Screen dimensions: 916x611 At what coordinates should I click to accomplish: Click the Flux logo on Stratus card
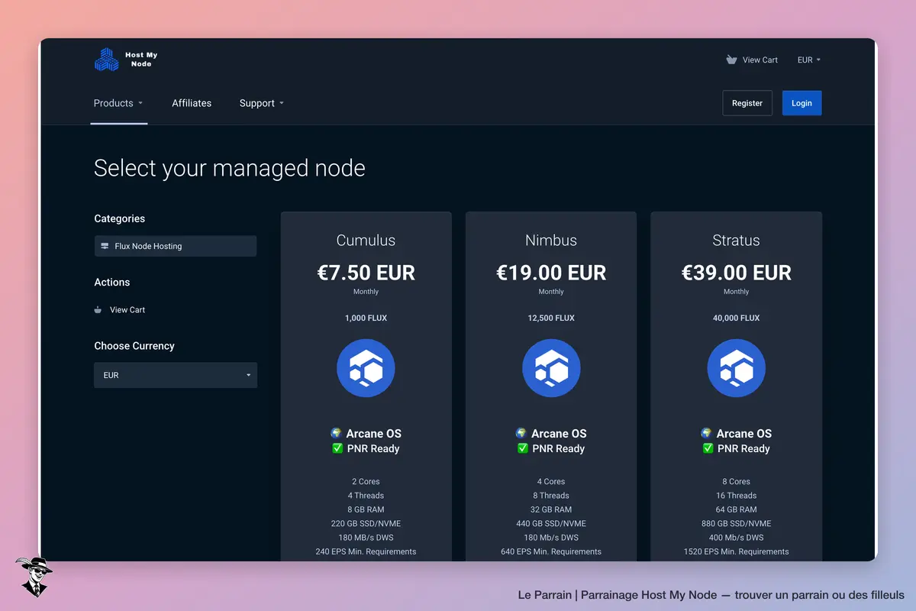(x=736, y=368)
